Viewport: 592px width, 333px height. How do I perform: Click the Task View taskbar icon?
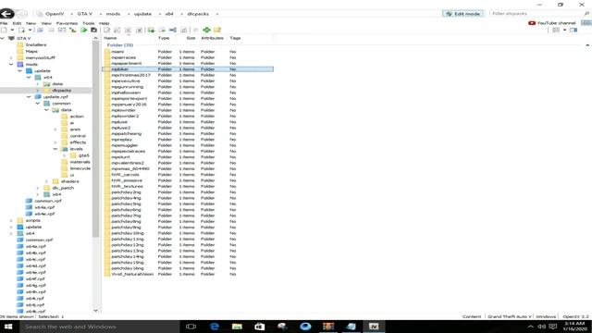pos(191,327)
